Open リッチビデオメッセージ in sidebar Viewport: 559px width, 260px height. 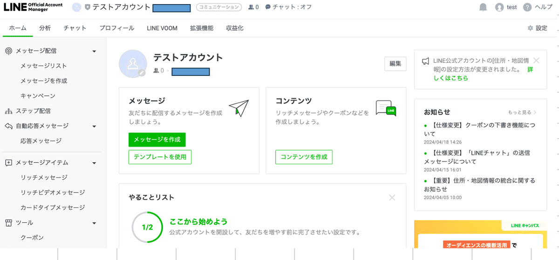point(53,193)
